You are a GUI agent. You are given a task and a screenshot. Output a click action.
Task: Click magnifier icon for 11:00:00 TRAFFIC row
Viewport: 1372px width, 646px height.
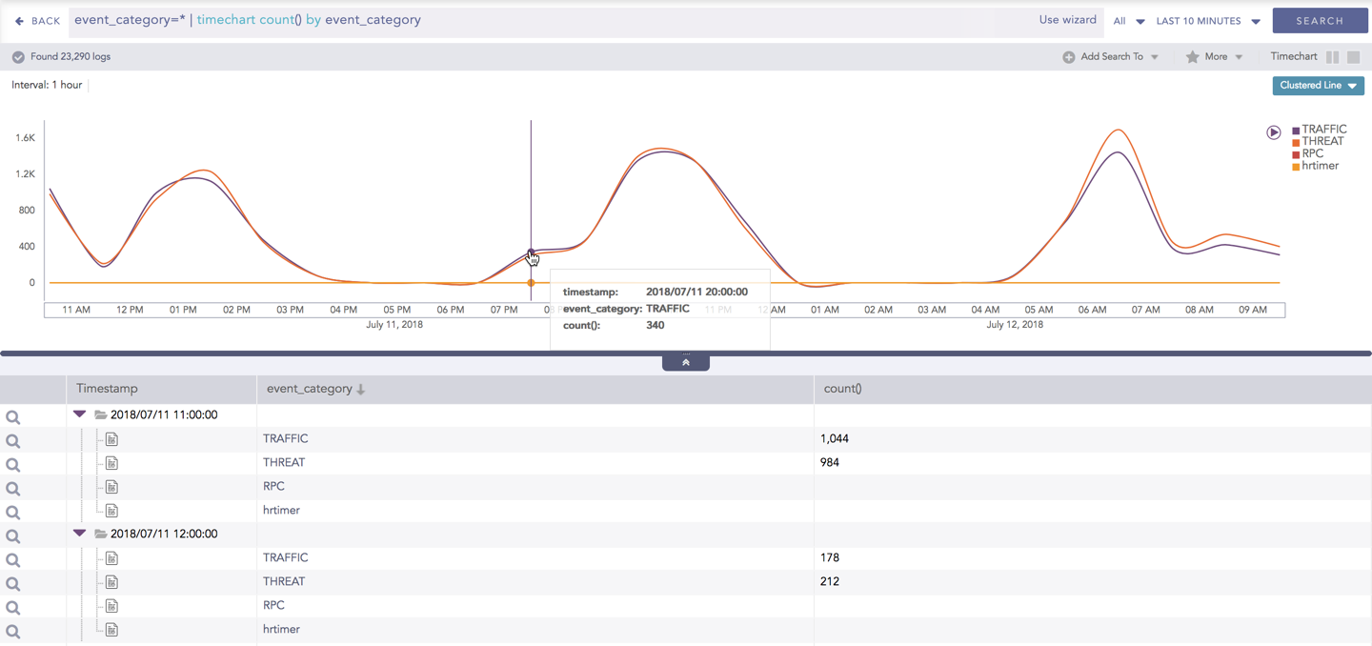tap(13, 441)
